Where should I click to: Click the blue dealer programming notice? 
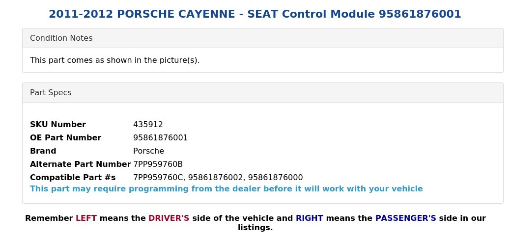point(226,189)
